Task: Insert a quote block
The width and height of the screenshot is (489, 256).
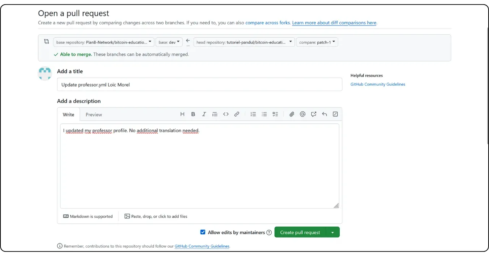Action: (215, 114)
